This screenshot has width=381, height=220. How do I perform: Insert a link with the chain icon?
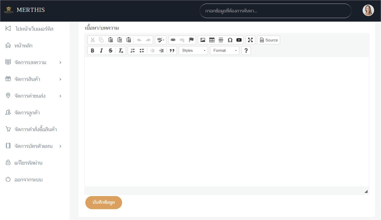click(x=173, y=40)
